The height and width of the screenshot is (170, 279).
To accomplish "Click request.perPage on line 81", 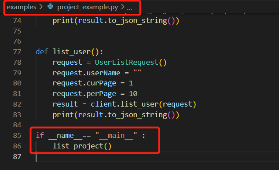I will [x=84, y=94].
